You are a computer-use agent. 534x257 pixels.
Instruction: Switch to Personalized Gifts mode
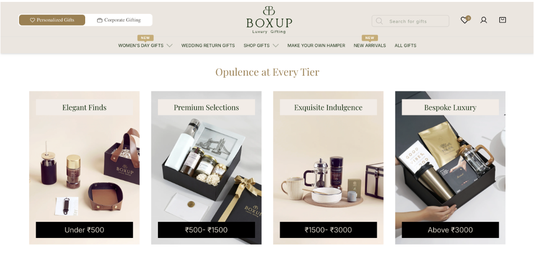click(52, 20)
